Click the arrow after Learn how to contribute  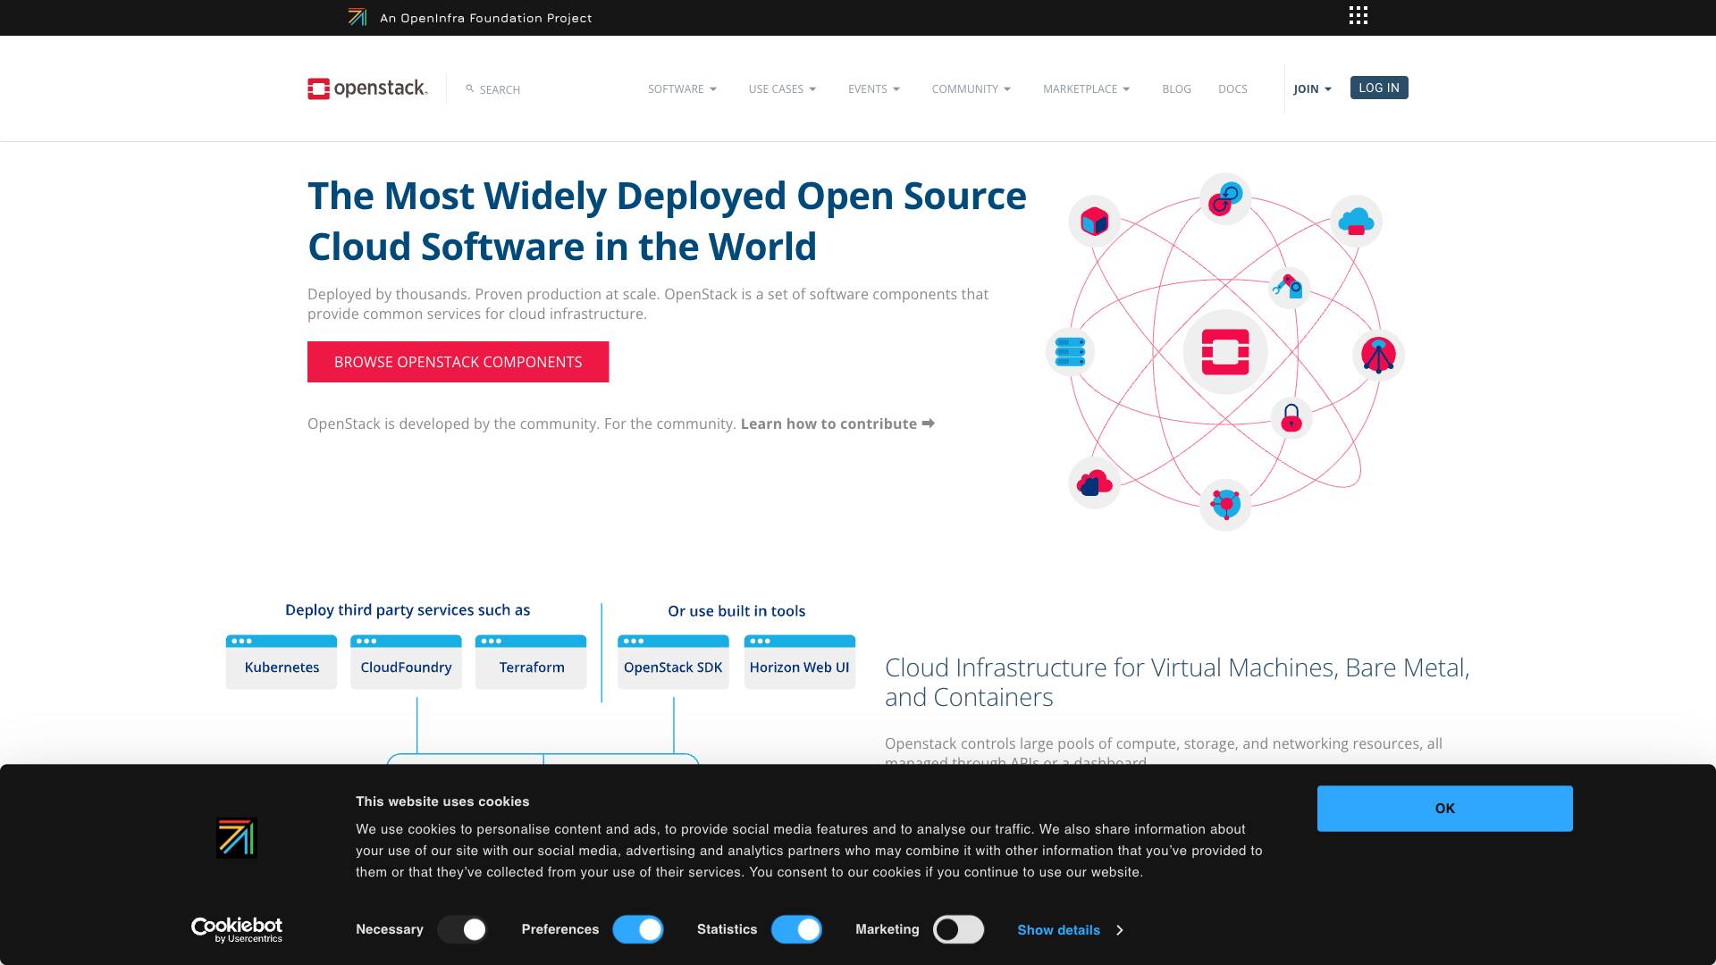(x=929, y=424)
